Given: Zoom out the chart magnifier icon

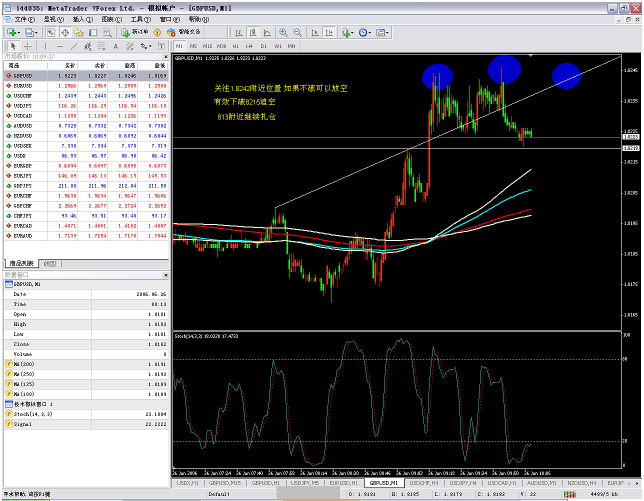Looking at the screenshot, I should coord(297,32).
